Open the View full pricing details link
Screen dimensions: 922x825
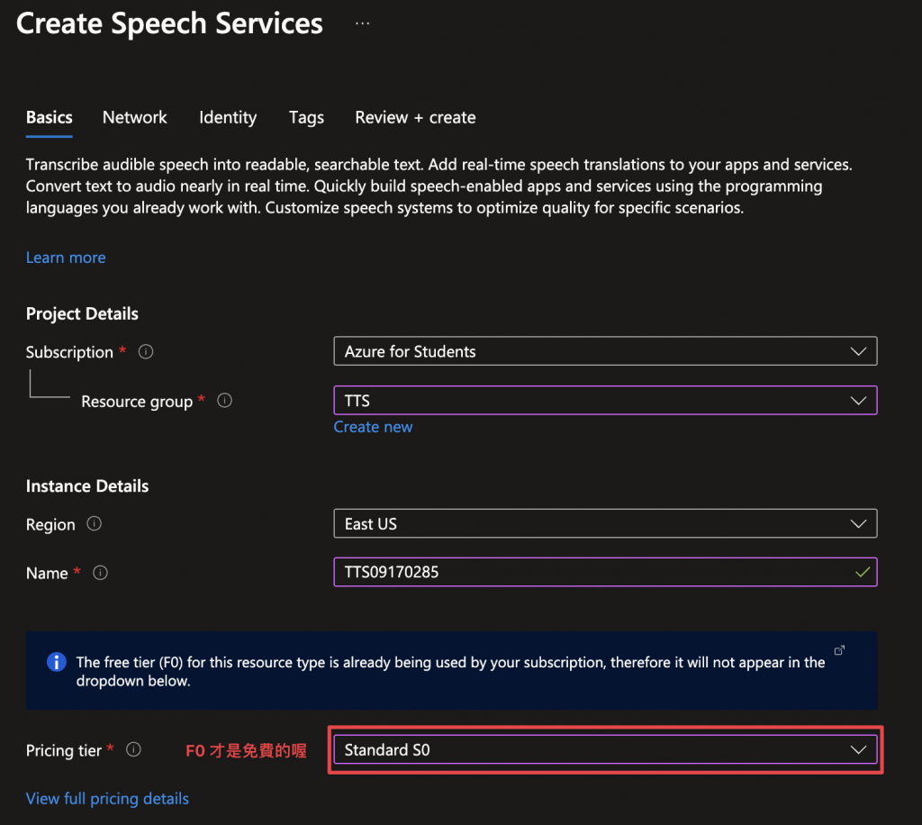[107, 799]
